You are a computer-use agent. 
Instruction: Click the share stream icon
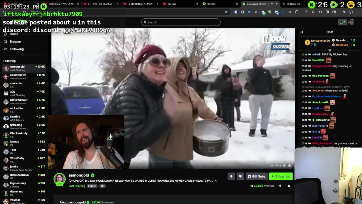click(280, 186)
